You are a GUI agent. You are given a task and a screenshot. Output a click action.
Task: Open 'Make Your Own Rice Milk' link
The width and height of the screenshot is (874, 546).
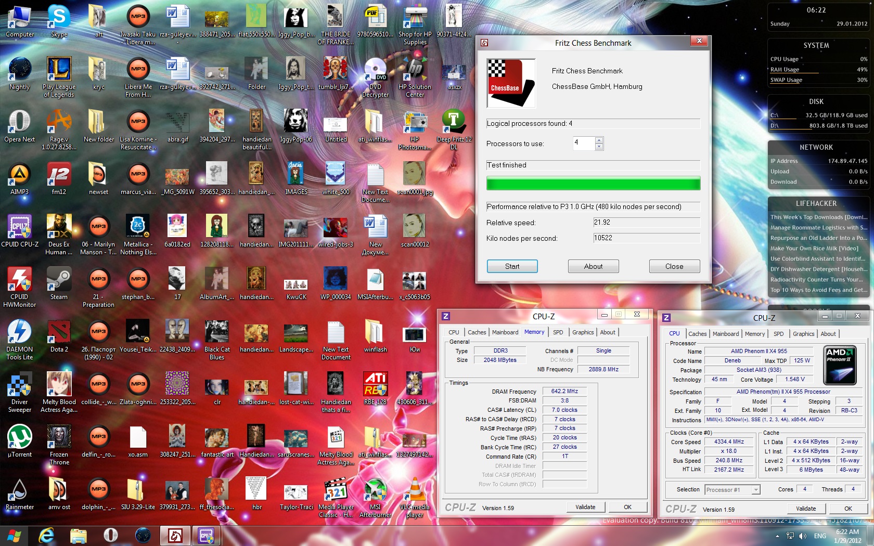[814, 249]
